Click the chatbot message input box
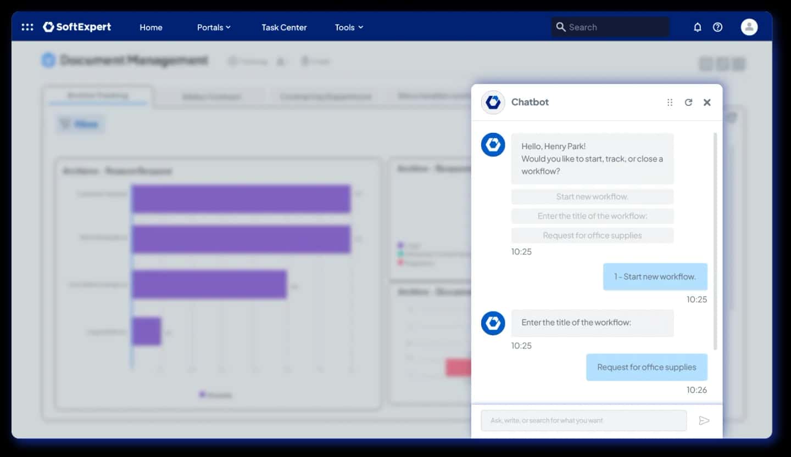 tap(584, 420)
